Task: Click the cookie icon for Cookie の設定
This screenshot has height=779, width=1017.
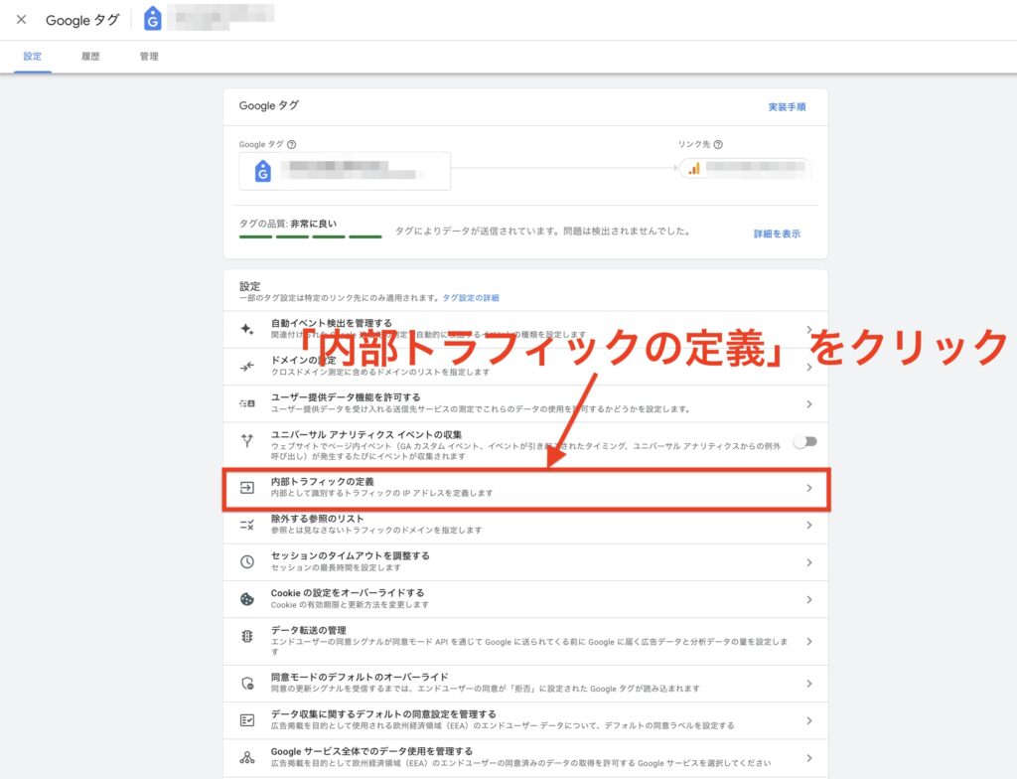Action: coord(247,599)
